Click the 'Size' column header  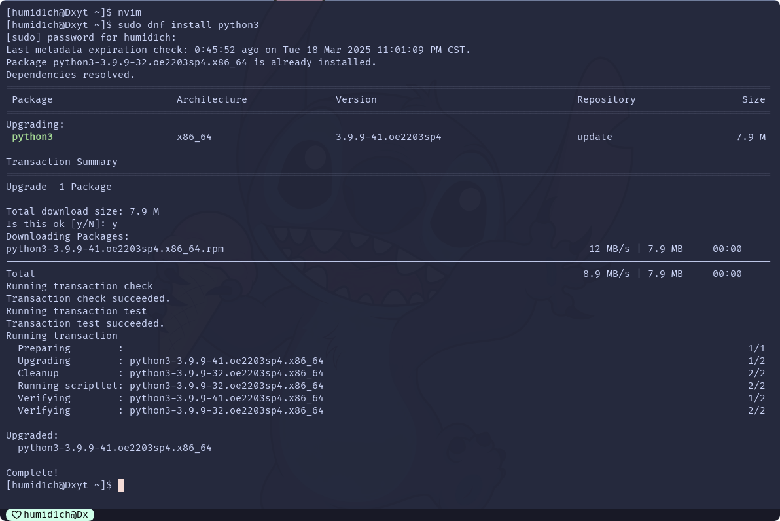[x=754, y=99]
